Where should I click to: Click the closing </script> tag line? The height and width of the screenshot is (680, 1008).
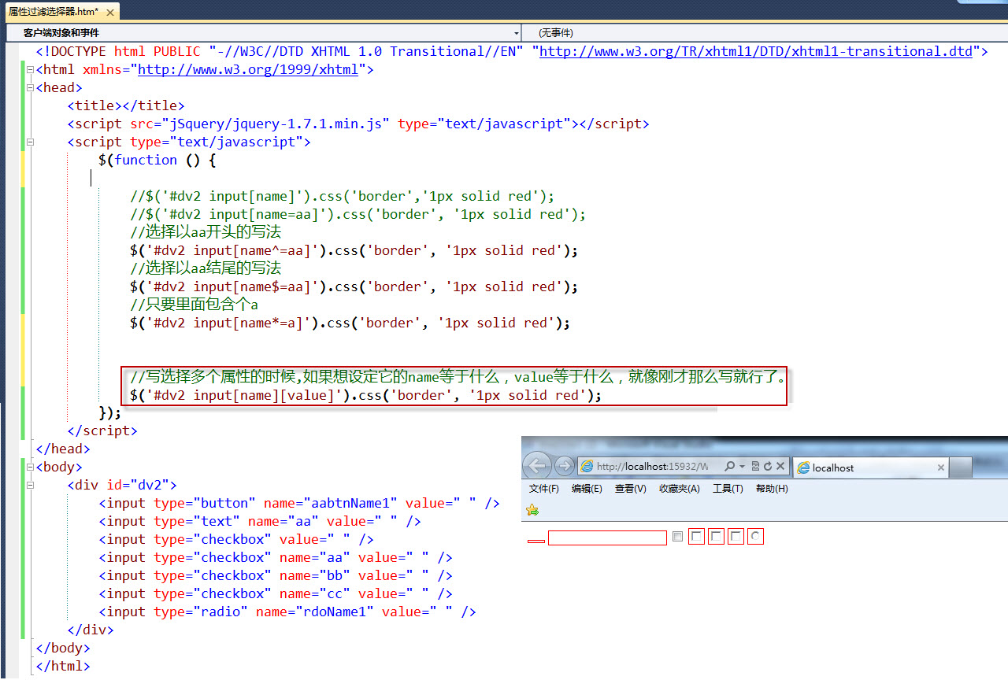tap(102, 431)
